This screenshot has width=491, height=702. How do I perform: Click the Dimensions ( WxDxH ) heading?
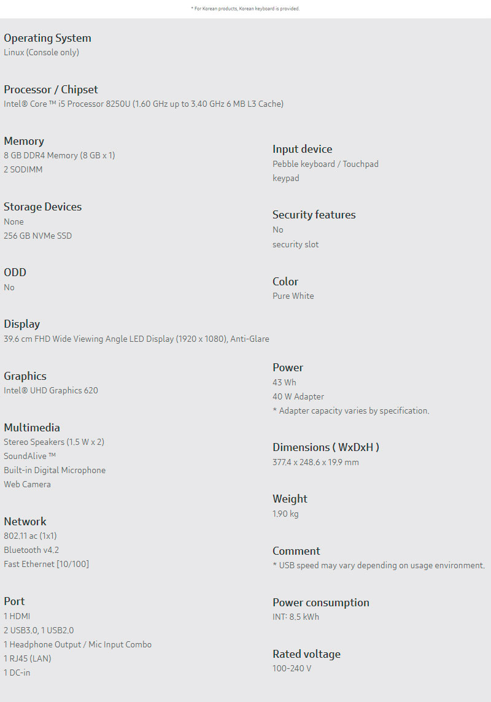325,447
